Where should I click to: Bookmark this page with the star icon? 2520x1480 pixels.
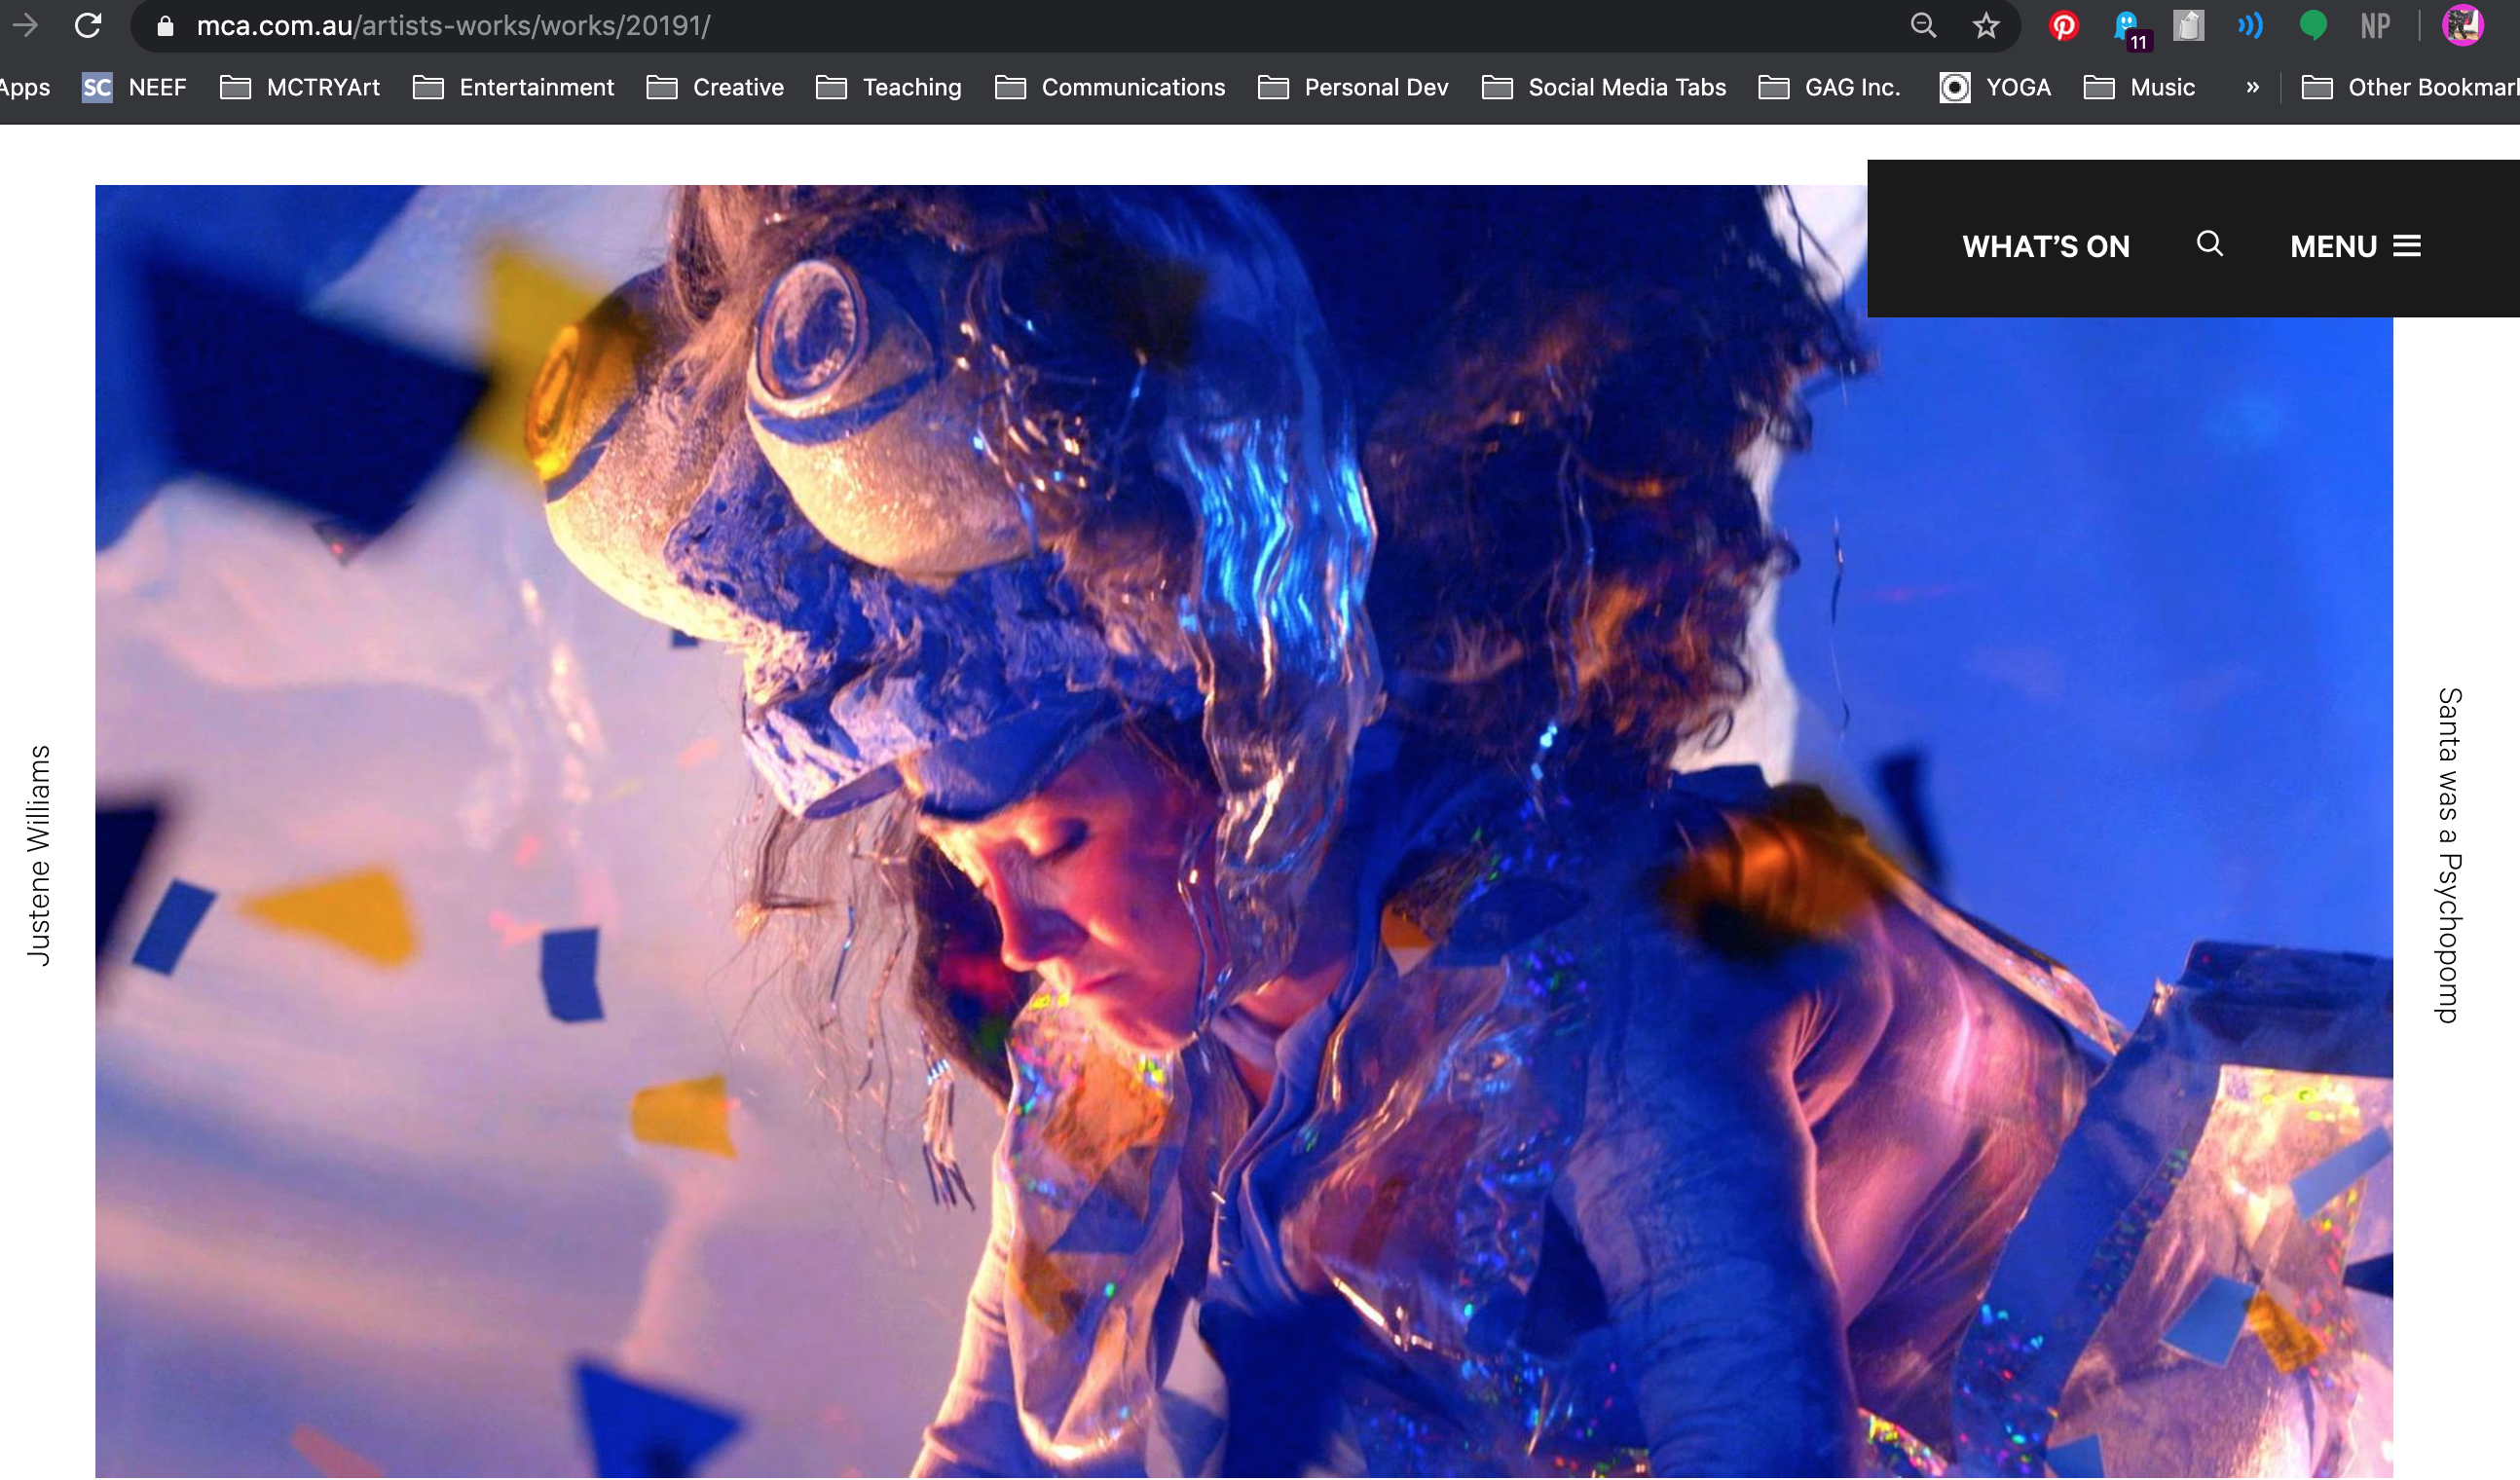pos(1986,26)
